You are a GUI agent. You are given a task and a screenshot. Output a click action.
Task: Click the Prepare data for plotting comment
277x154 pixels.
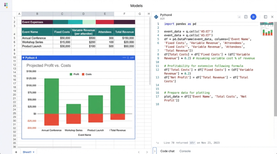pyautogui.click(x=187, y=93)
